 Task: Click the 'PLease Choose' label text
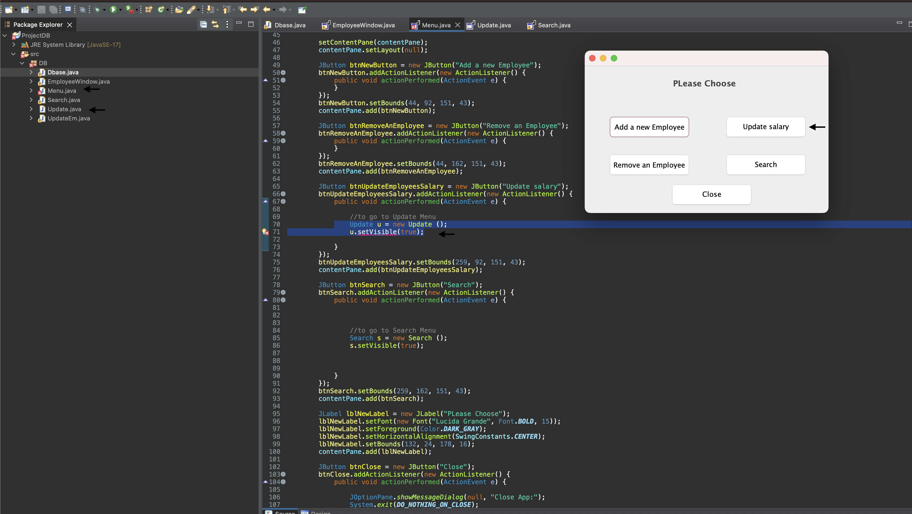tap(704, 83)
